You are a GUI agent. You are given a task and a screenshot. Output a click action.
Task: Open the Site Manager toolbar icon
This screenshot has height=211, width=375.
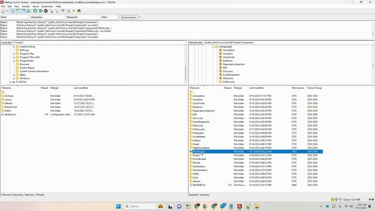pos(3,11)
